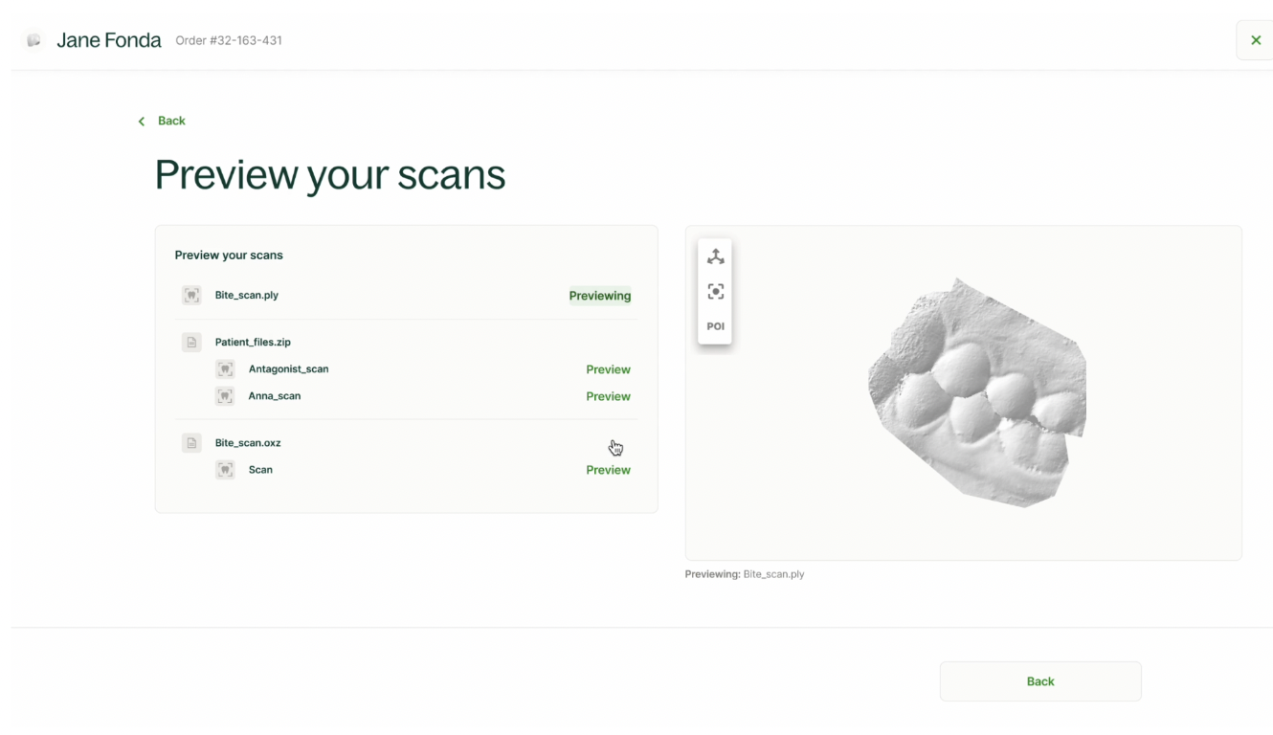Preview the Antagonist_scan file
The width and height of the screenshot is (1273, 735).
click(x=608, y=368)
